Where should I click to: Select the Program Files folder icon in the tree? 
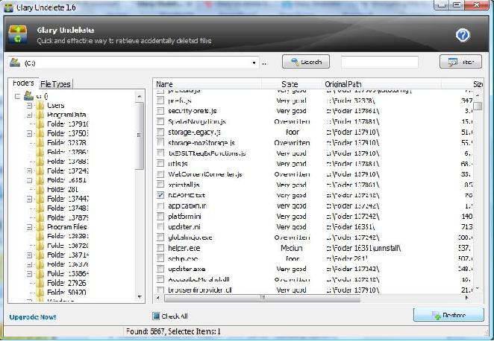40,227
